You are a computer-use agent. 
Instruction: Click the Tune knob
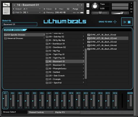[95, 6]
